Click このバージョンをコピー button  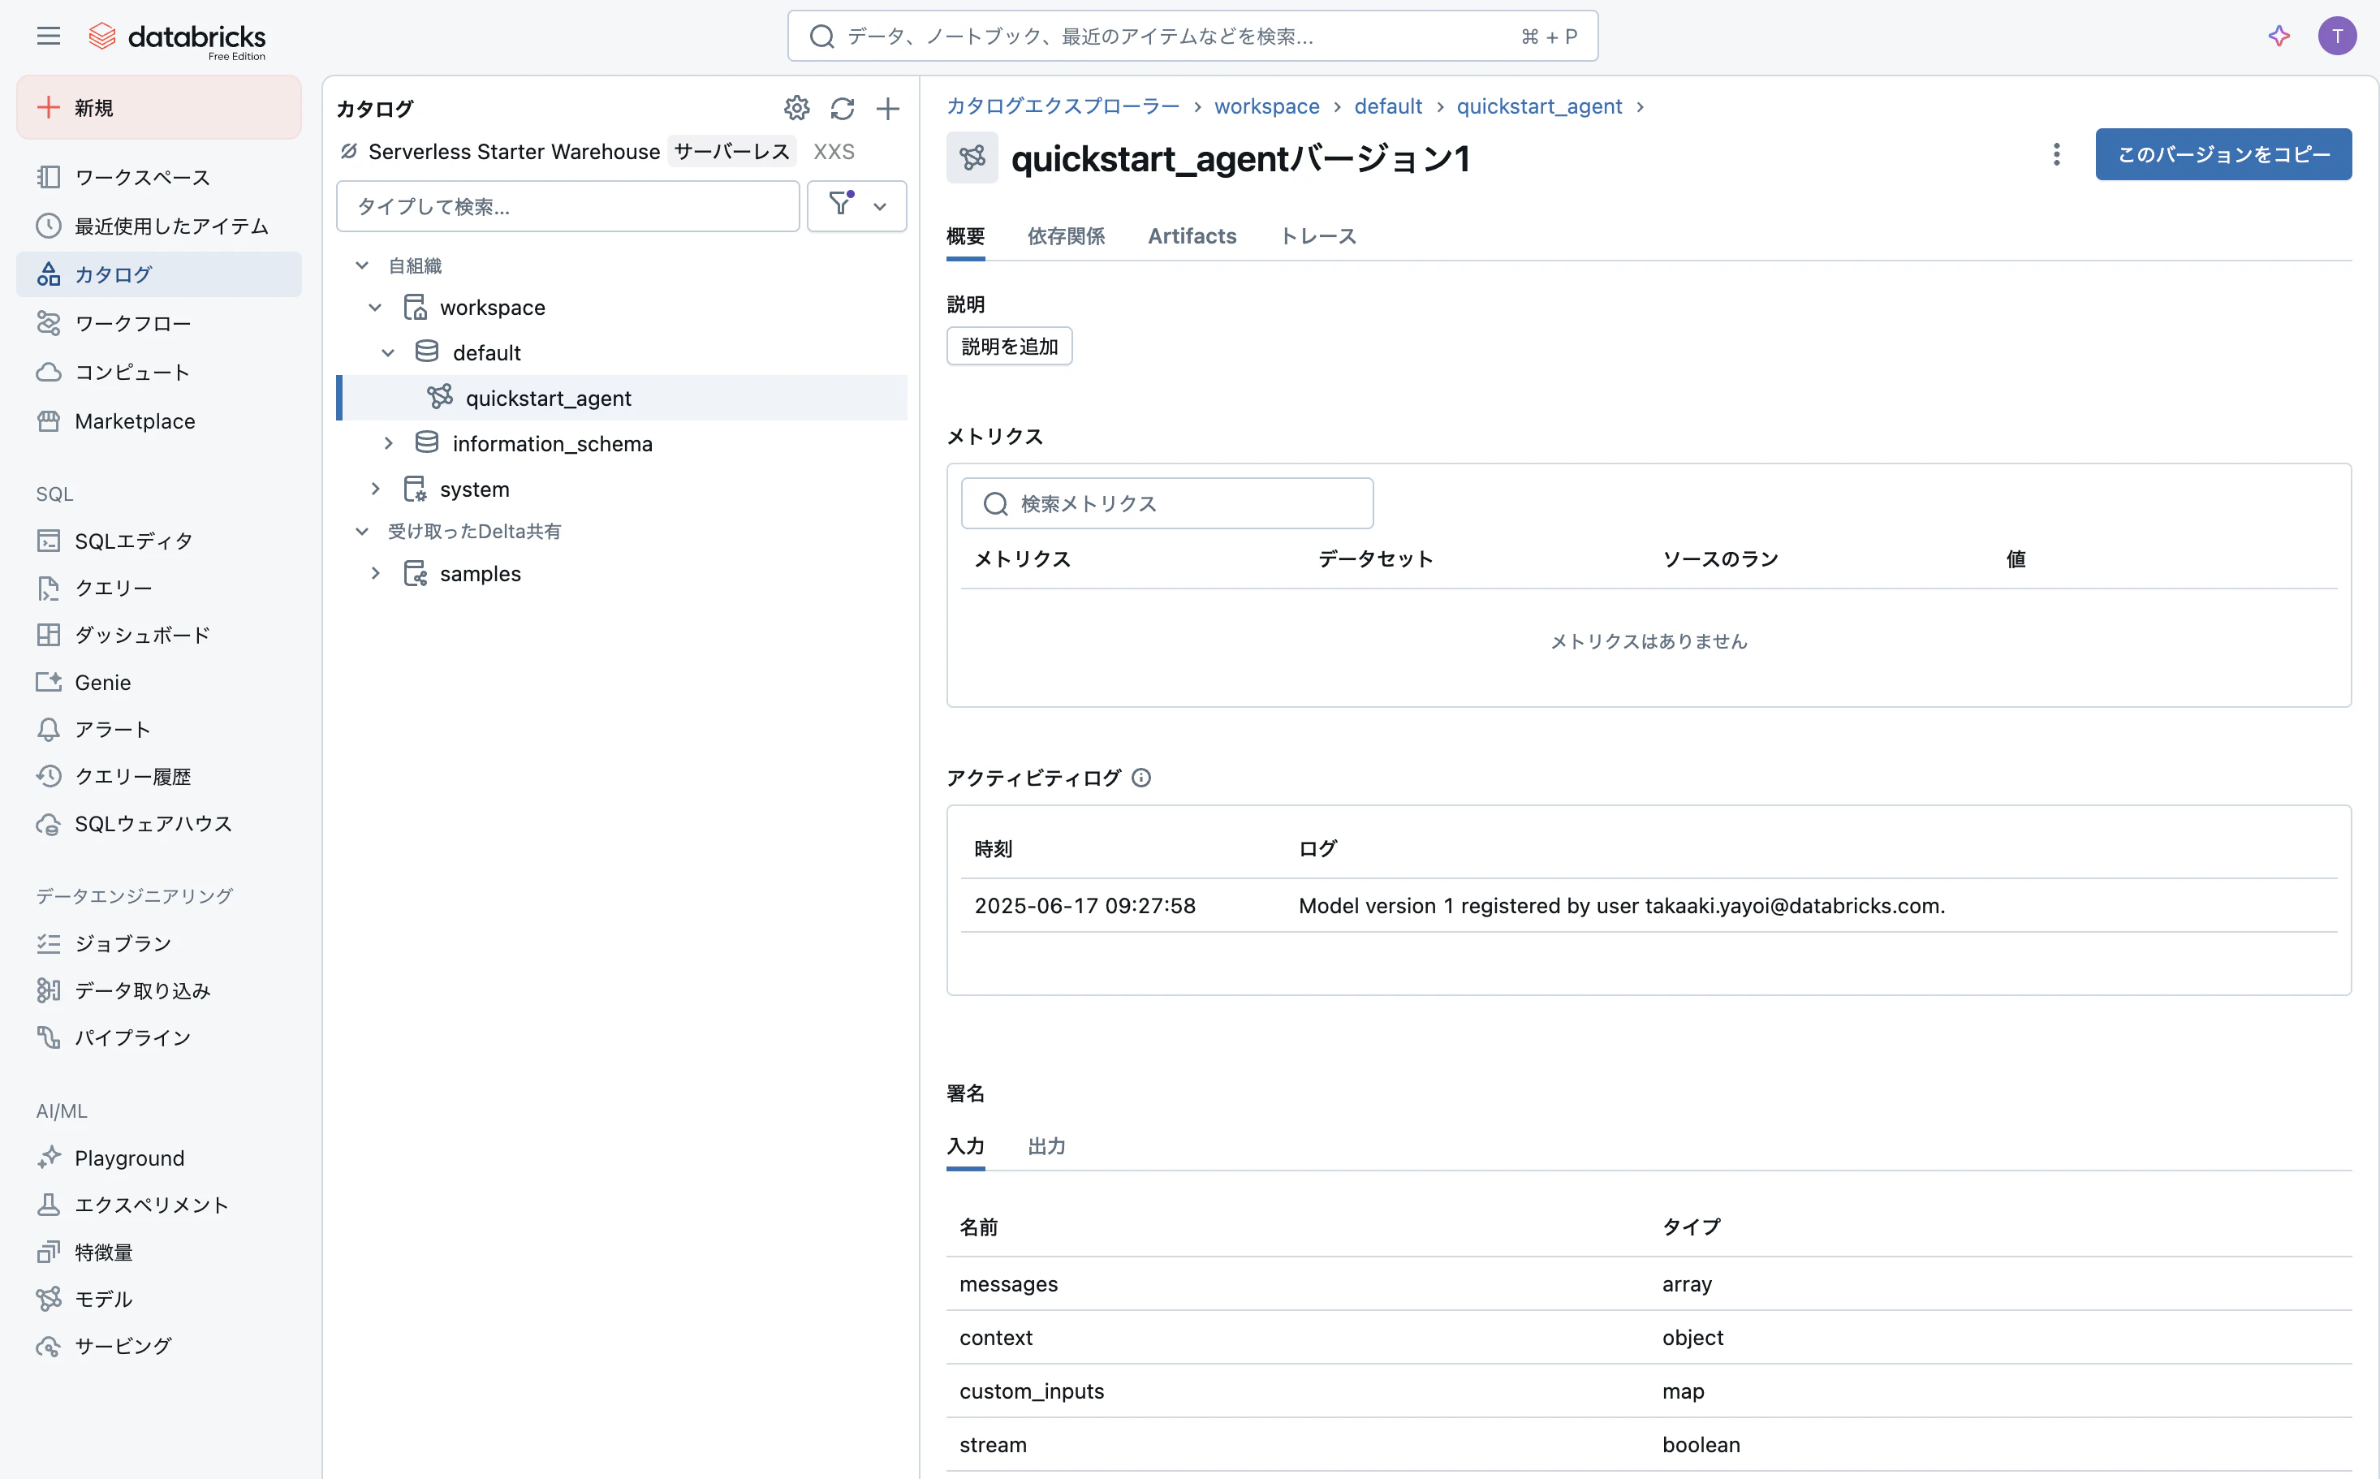tap(2223, 154)
